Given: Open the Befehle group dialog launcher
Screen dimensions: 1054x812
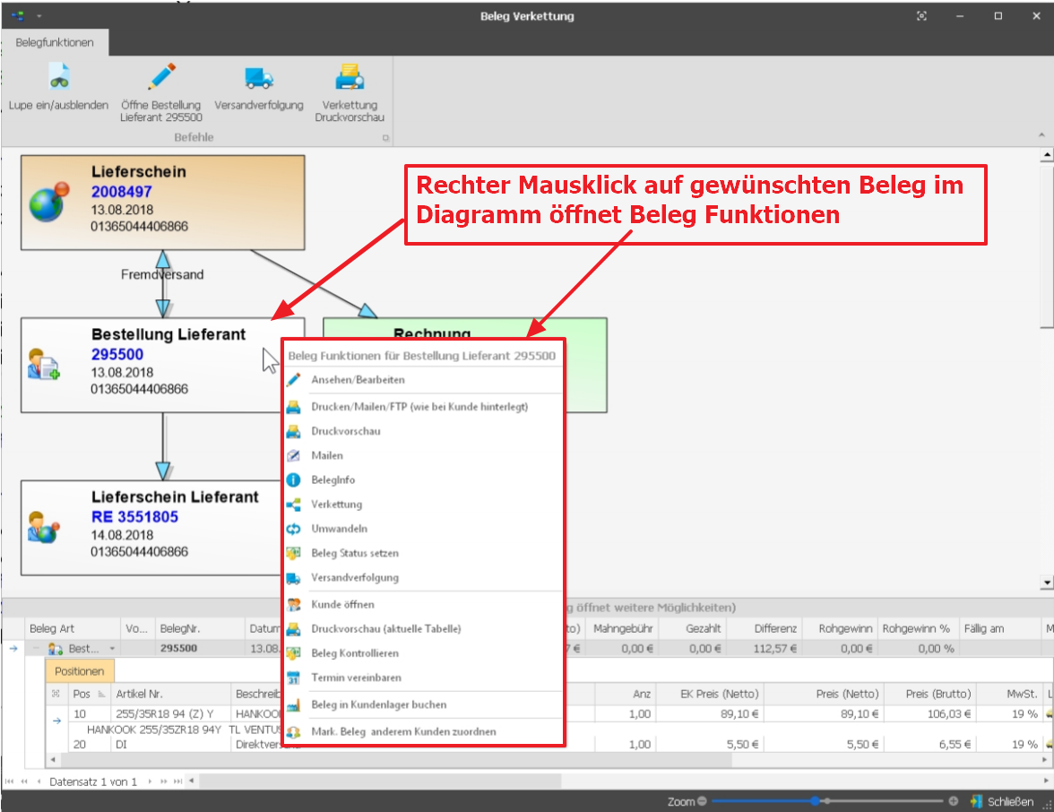Looking at the screenshot, I should tap(385, 138).
